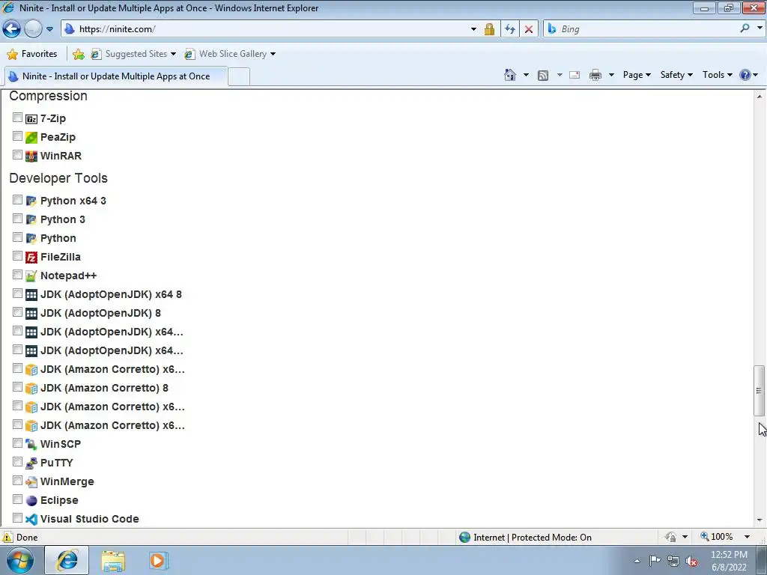Click the JDK (AdoptOpenJDK) 8 icon
This screenshot has height=575, width=767.
[x=31, y=314]
